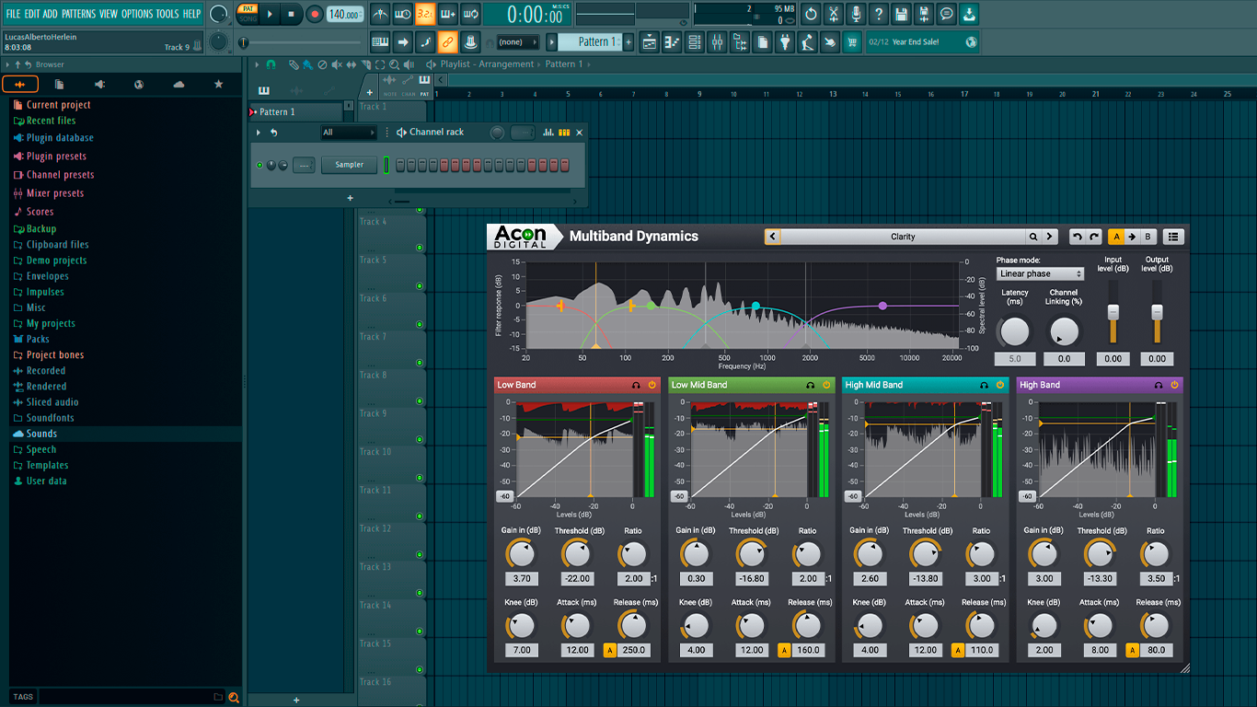Select the browser plugins tab icon (speaker)
Viewport: 1257px width, 707px height.
99,85
